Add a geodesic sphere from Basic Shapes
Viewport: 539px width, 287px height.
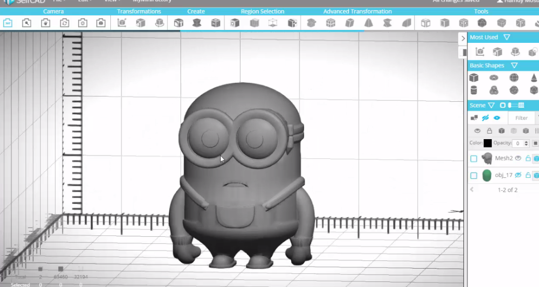(514, 90)
